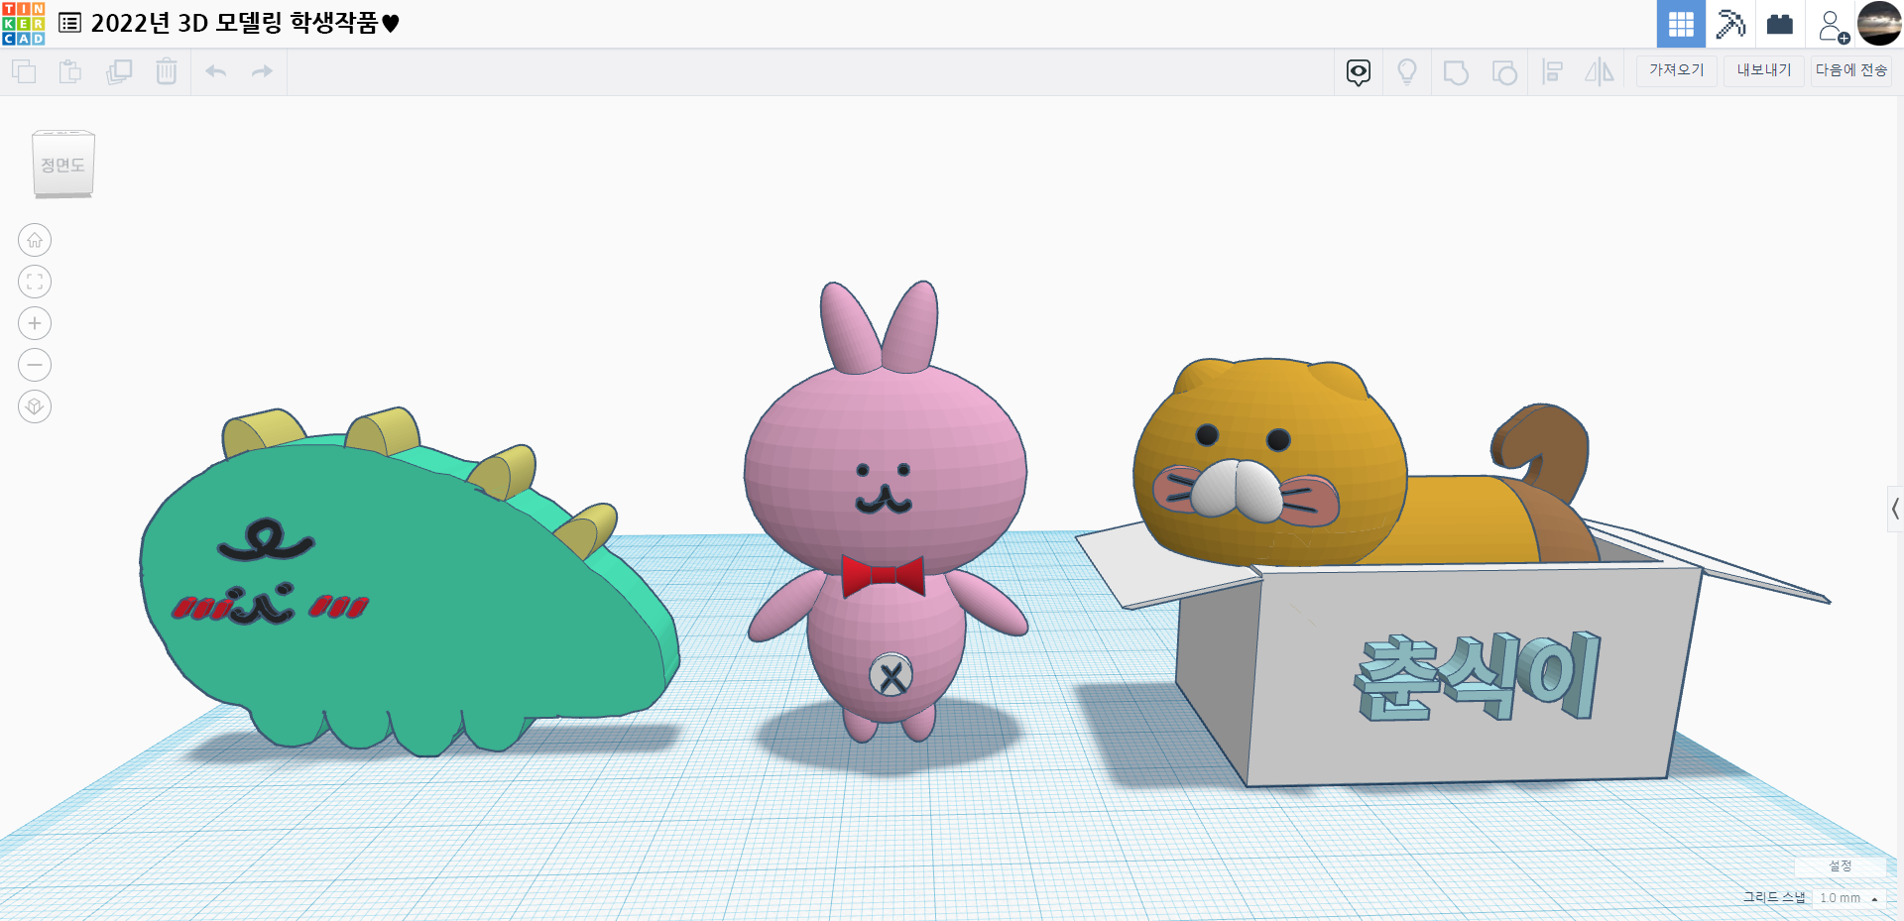Open the Tinkercad logo home link
Screen dimensions: 1904x921
pos(23,23)
